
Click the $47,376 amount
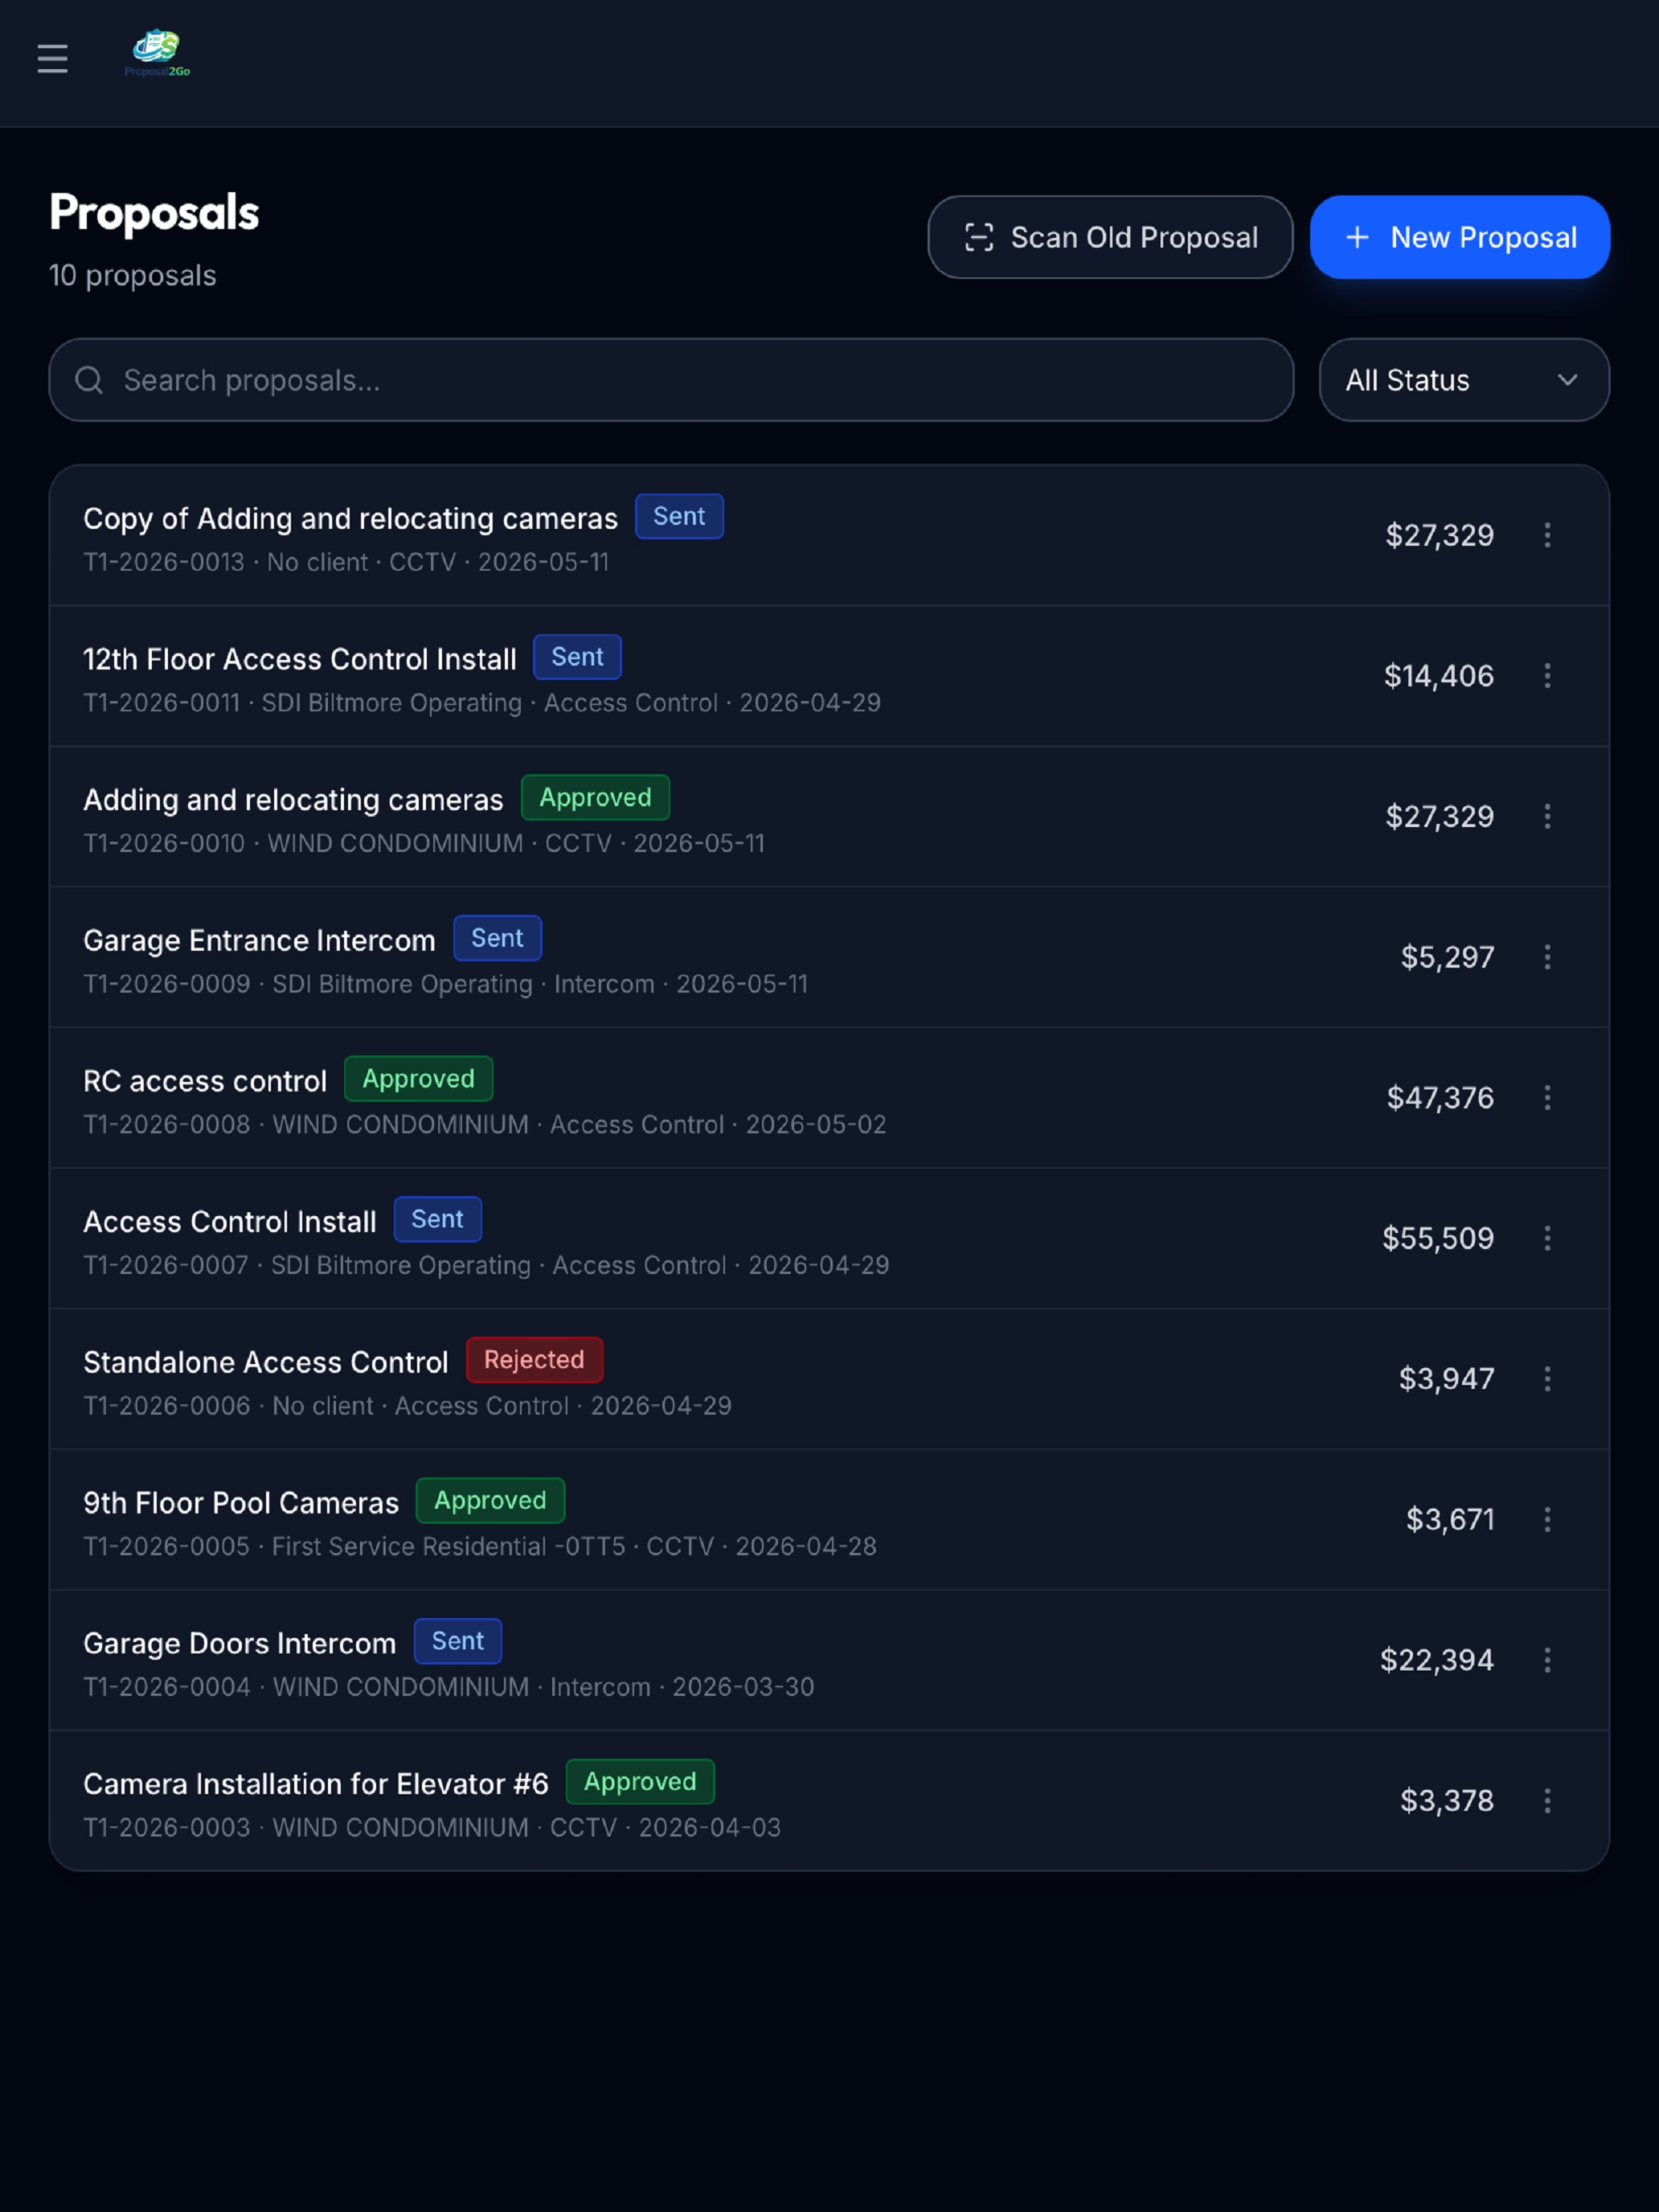click(x=1440, y=1098)
